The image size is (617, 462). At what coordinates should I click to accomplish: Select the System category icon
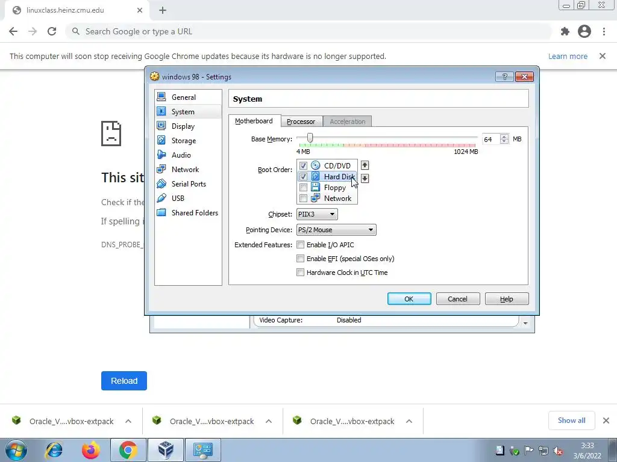tap(161, 111)
